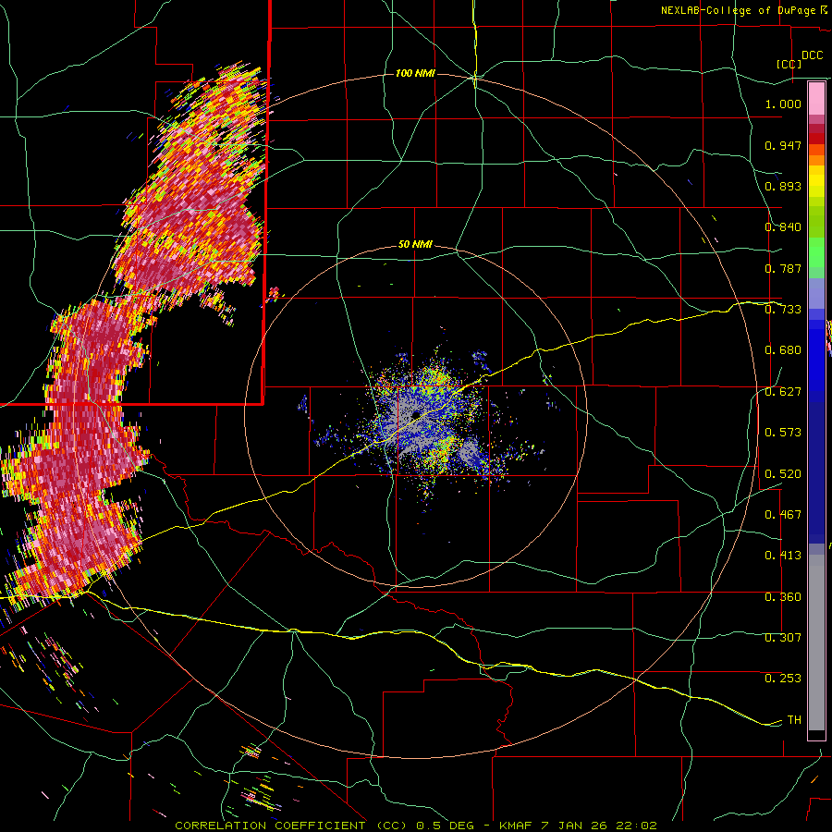The height and width of the screenshot is (832, 832).
Task: Select the 0.360 scale value
Action: point(783,597)
